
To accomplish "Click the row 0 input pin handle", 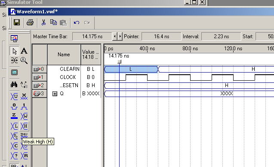I will (39, 69).
